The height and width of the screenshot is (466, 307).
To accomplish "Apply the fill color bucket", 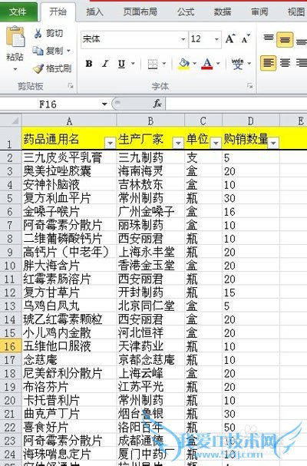I will (184, 64).
